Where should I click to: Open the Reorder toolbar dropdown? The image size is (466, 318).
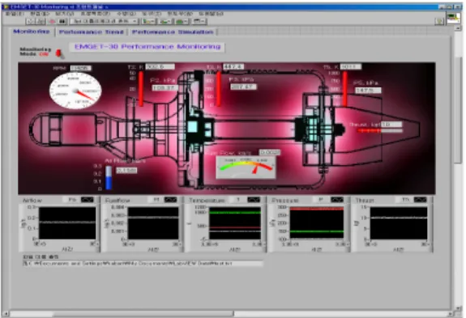[199, 21]
